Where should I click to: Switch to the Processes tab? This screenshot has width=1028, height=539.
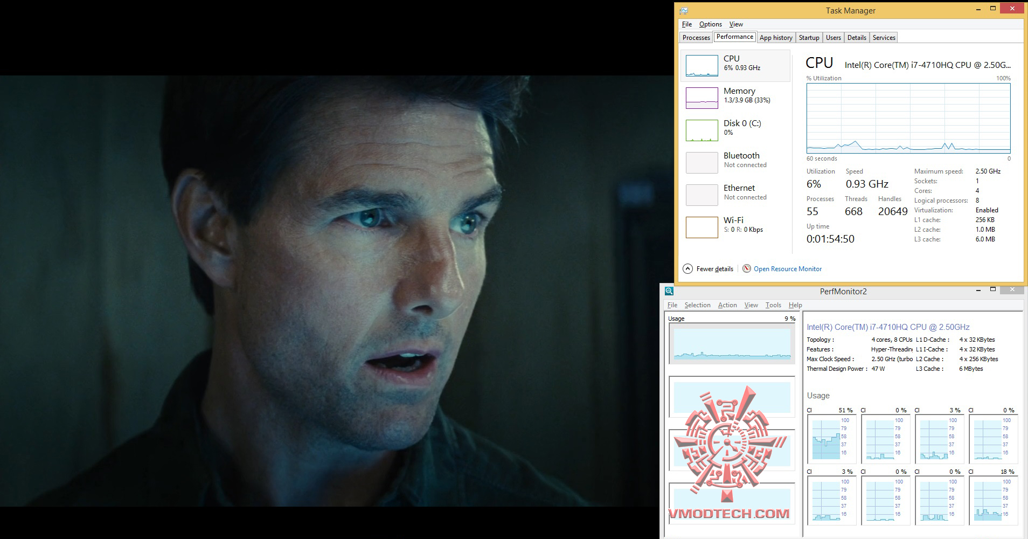[696, 38]
